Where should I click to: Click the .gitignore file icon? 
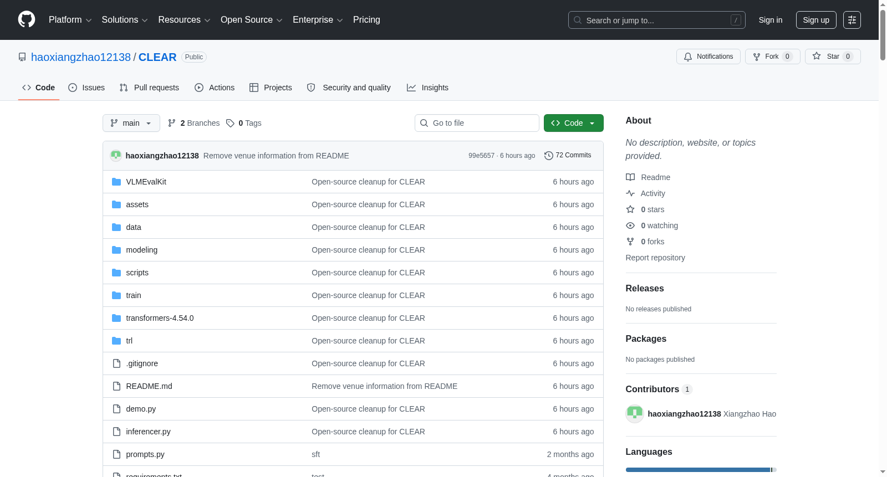(x=116, y=363)
